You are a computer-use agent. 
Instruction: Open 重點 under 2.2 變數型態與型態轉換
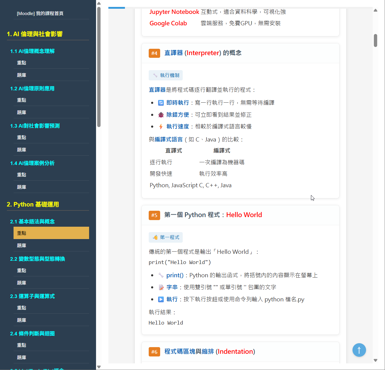tap(51, 270)
